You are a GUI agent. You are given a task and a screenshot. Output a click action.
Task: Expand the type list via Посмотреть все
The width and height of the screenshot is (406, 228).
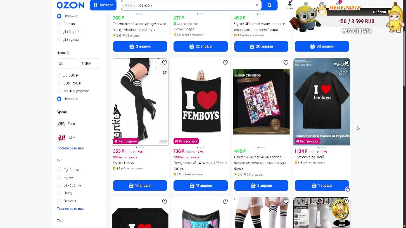[x=70, y=209]
